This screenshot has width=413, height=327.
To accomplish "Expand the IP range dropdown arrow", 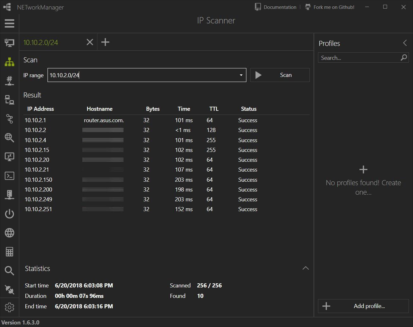I will (241, 75).
